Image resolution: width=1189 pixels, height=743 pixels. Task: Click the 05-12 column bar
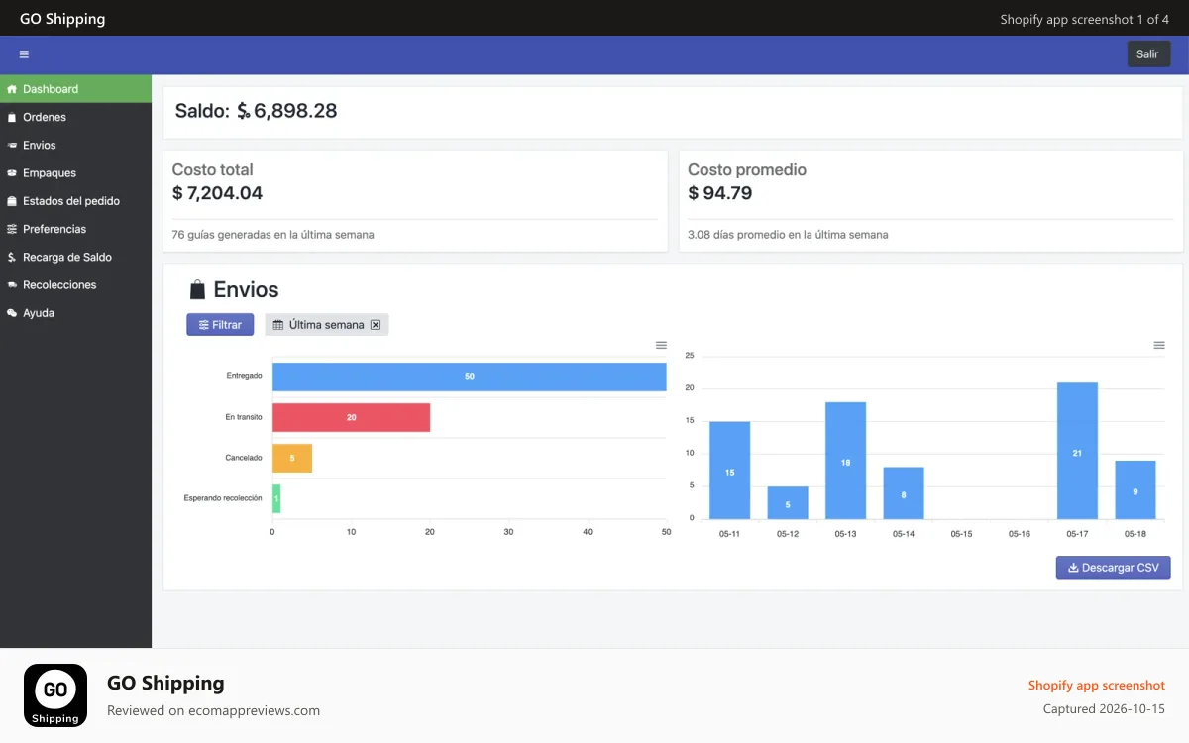tap(788, 503)
